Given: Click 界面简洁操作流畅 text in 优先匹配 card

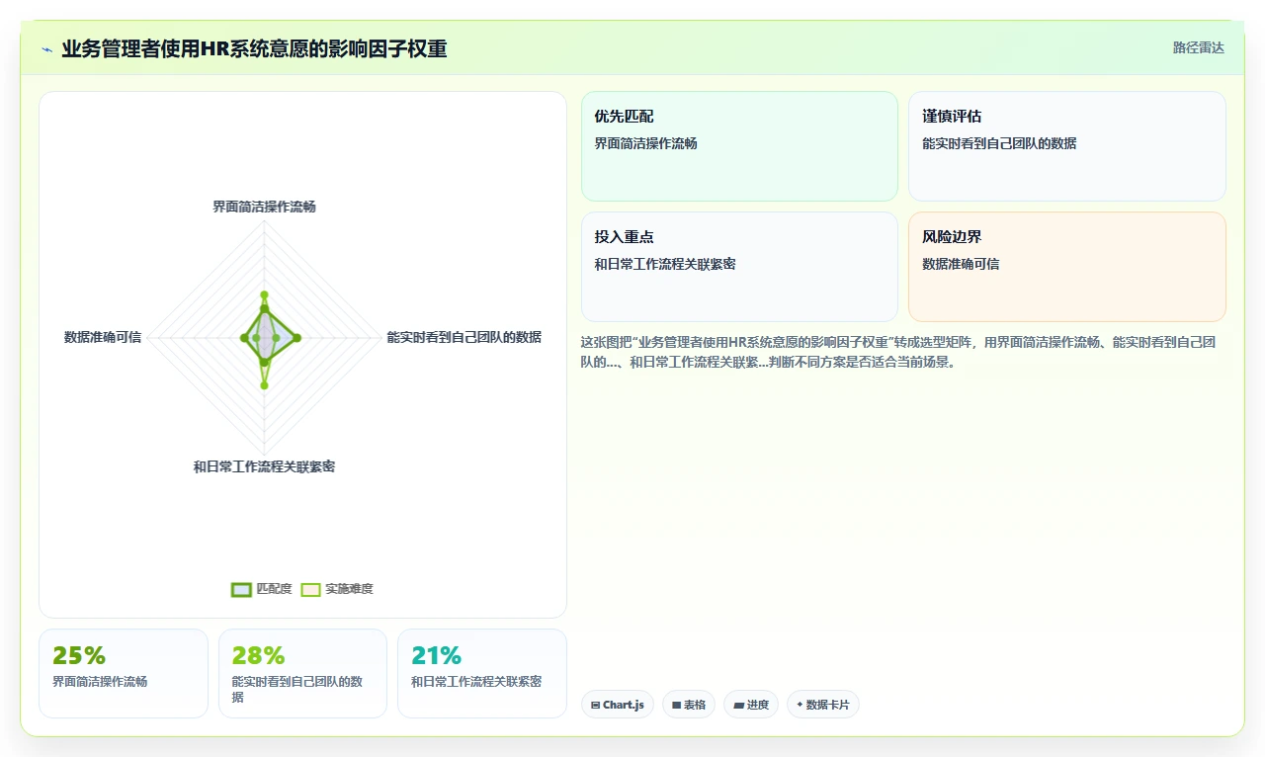Looking at the screenshot, I should 645,143.
